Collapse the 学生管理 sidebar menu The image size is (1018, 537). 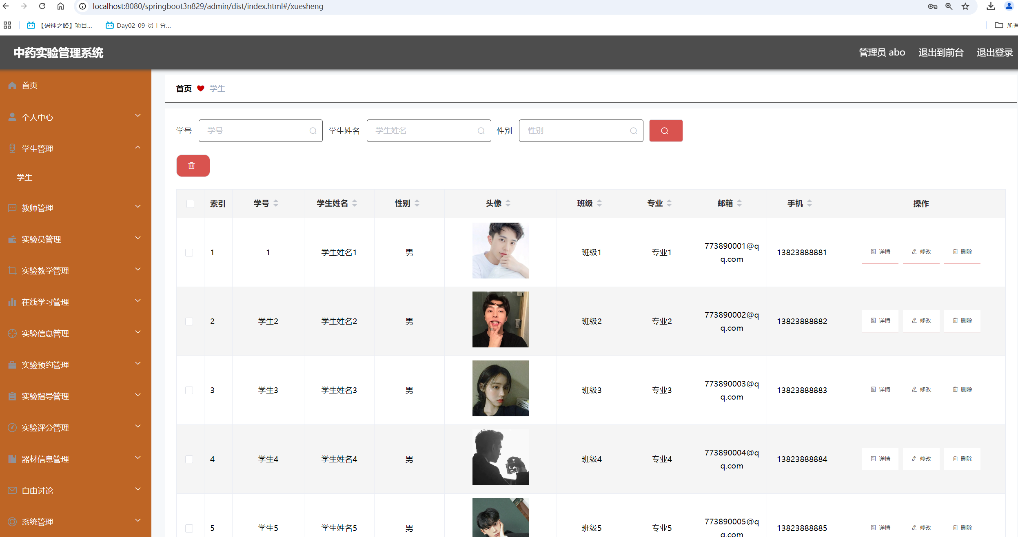coord(75,149)
